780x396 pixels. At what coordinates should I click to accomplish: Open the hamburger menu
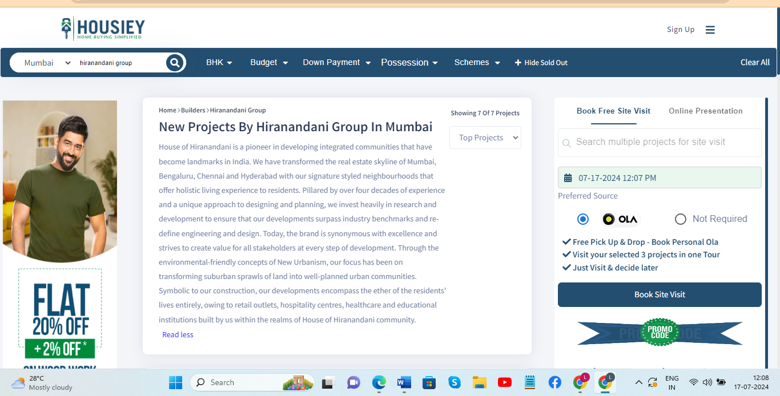click(x=710, y=30)
